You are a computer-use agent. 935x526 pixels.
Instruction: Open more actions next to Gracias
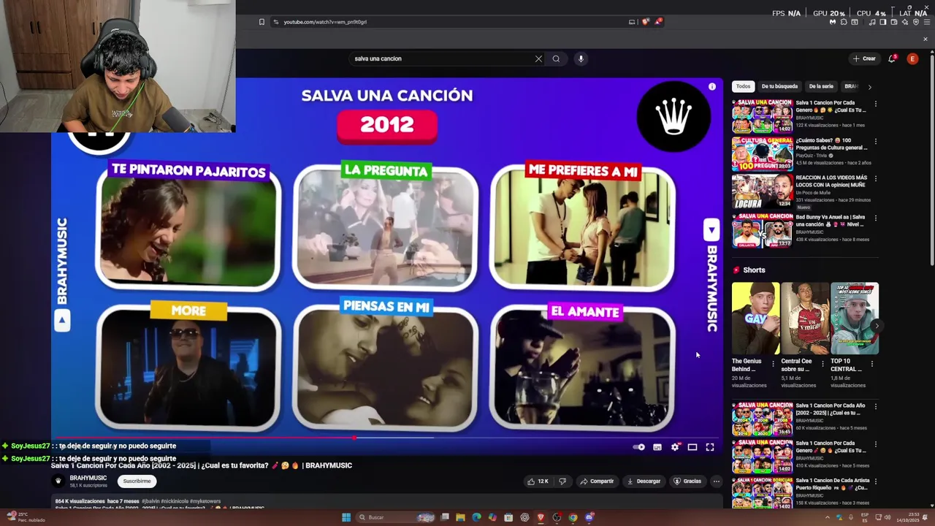717,481
